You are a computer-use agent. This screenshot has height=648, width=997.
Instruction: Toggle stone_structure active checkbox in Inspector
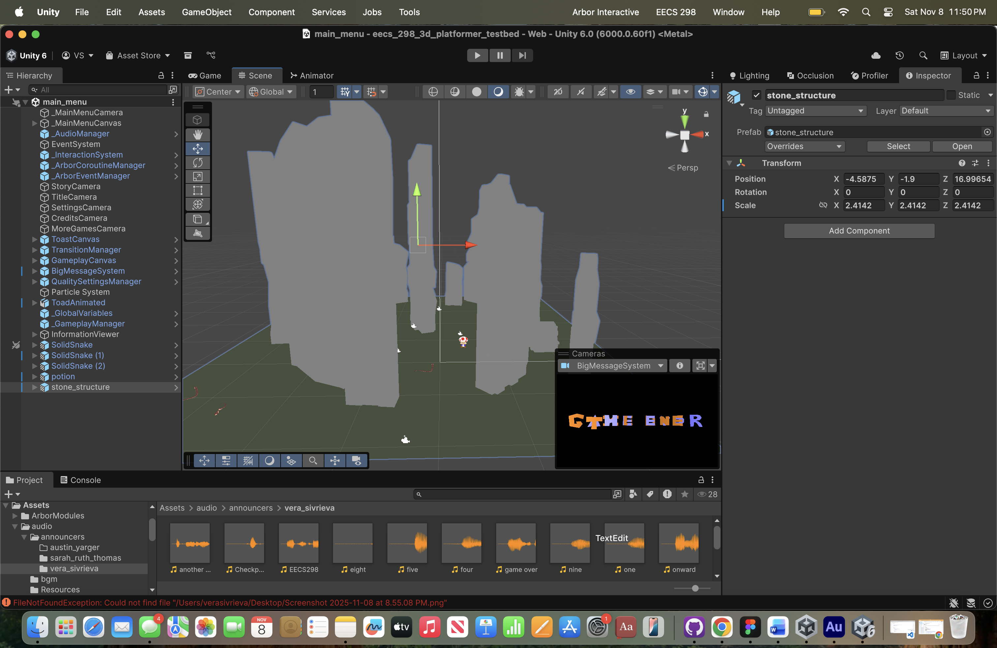tap(756, 95)
